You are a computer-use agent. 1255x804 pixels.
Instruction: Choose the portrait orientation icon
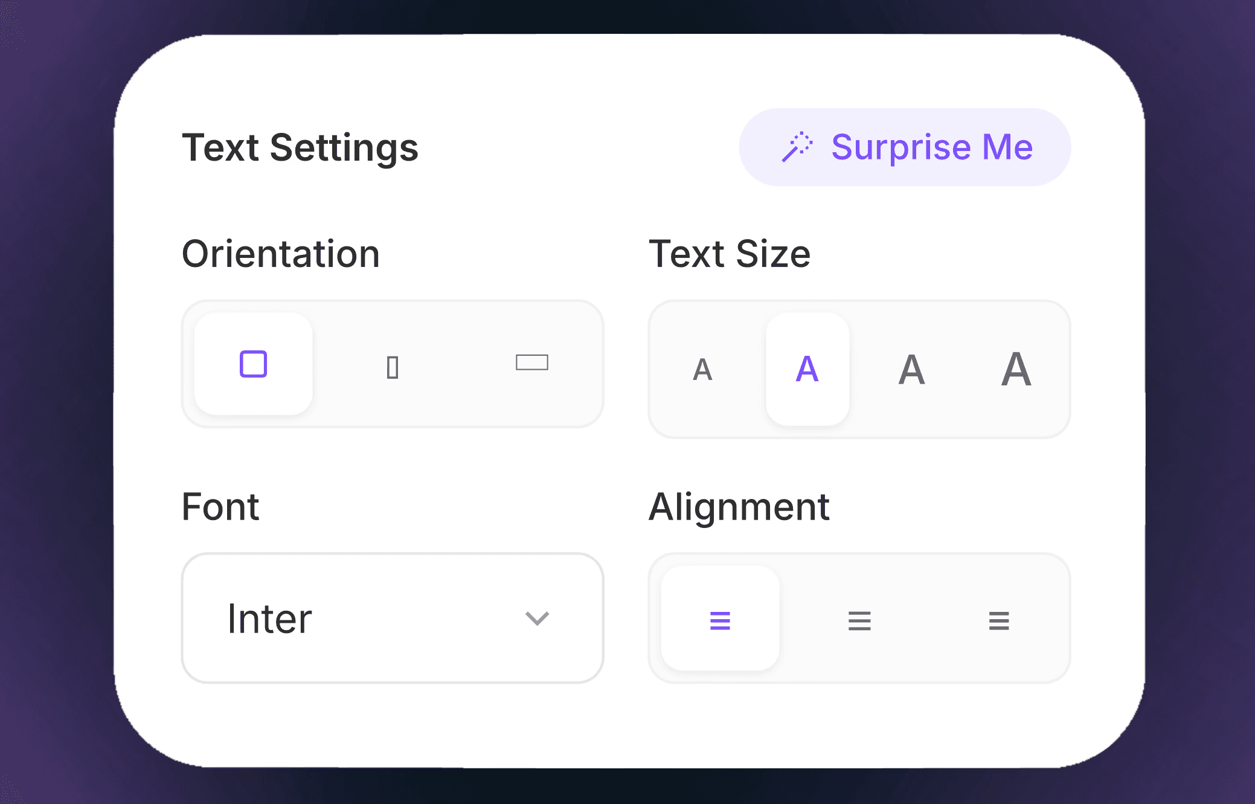click(393, 367)
